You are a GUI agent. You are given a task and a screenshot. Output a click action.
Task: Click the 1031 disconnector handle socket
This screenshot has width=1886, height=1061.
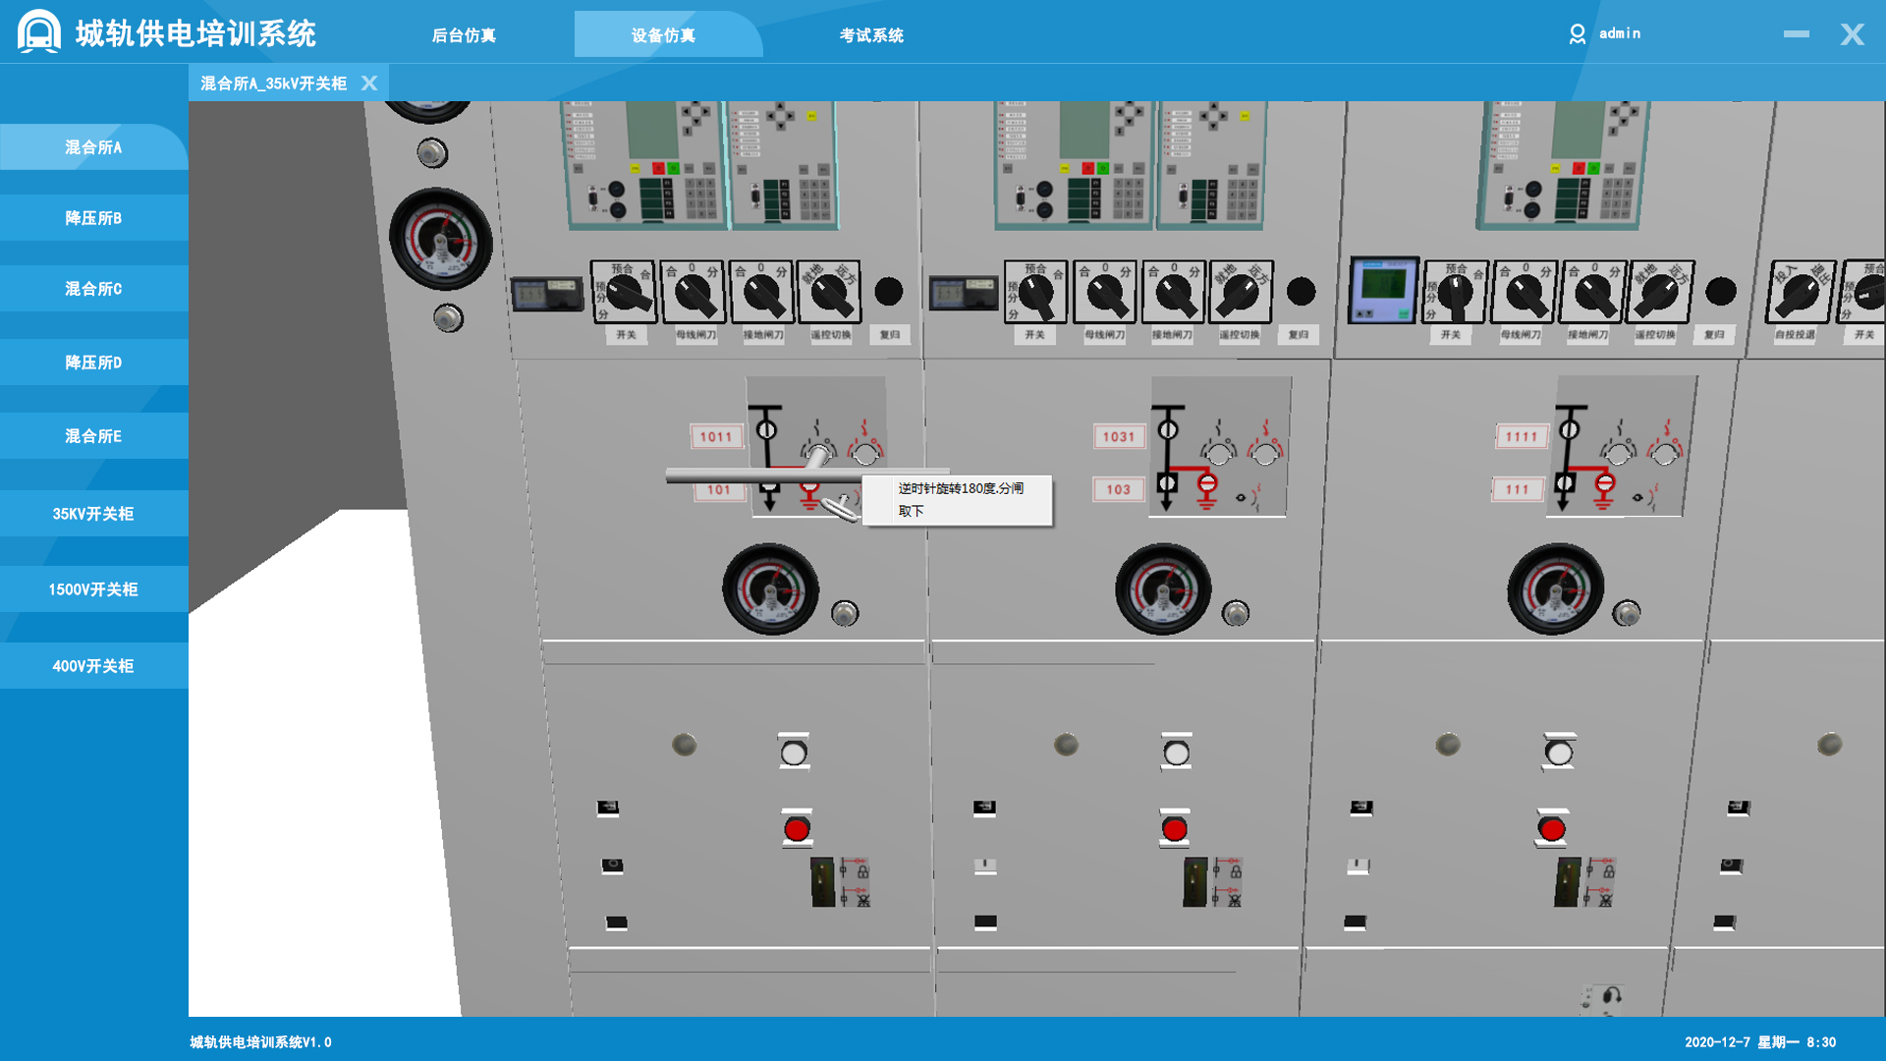pyautogui.click(x=1219, y=453)
